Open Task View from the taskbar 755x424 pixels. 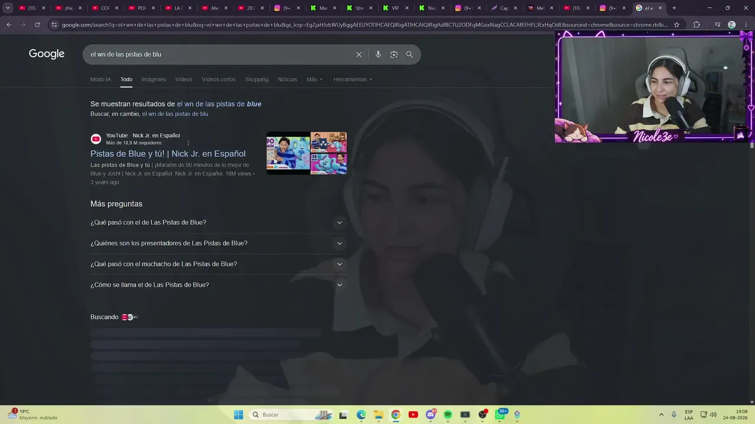point(343,415)
